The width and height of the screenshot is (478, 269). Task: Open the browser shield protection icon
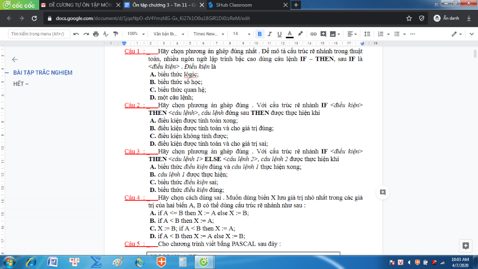(x=422, y=18)
